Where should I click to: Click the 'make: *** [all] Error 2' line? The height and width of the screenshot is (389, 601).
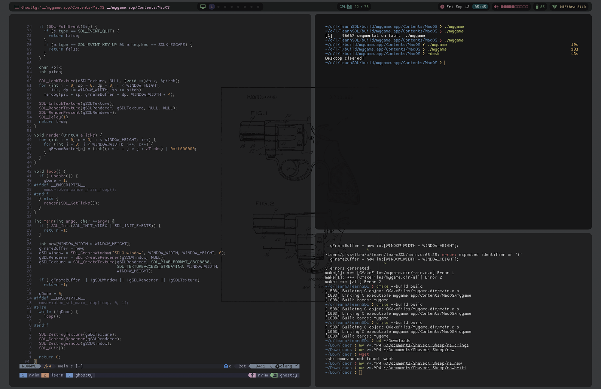coord(353,282)
